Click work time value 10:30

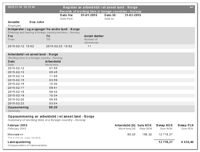[54, 84]
